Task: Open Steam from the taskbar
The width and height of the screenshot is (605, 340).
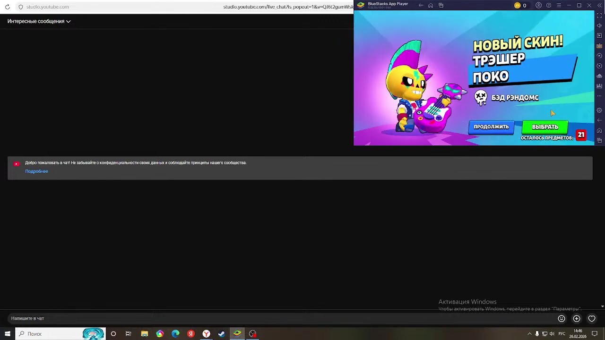Action: click(222, 334)
